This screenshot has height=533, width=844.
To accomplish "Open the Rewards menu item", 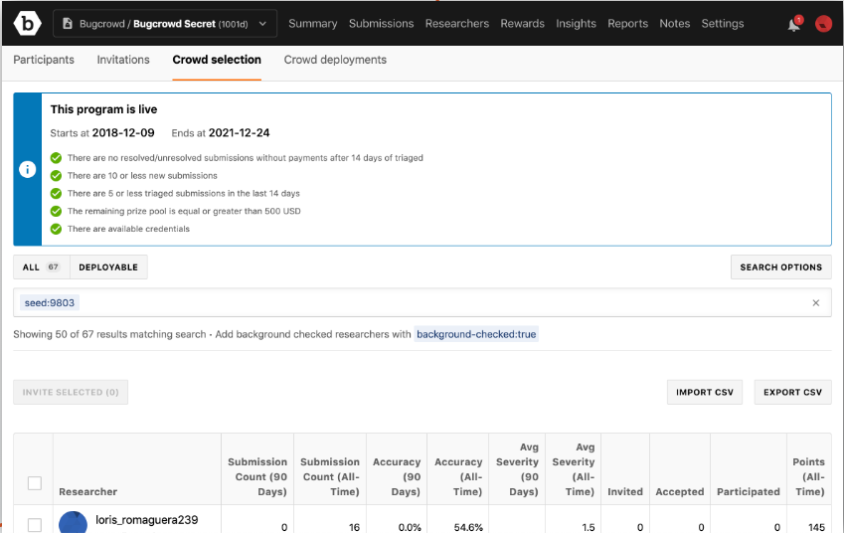I will [522, 23].
